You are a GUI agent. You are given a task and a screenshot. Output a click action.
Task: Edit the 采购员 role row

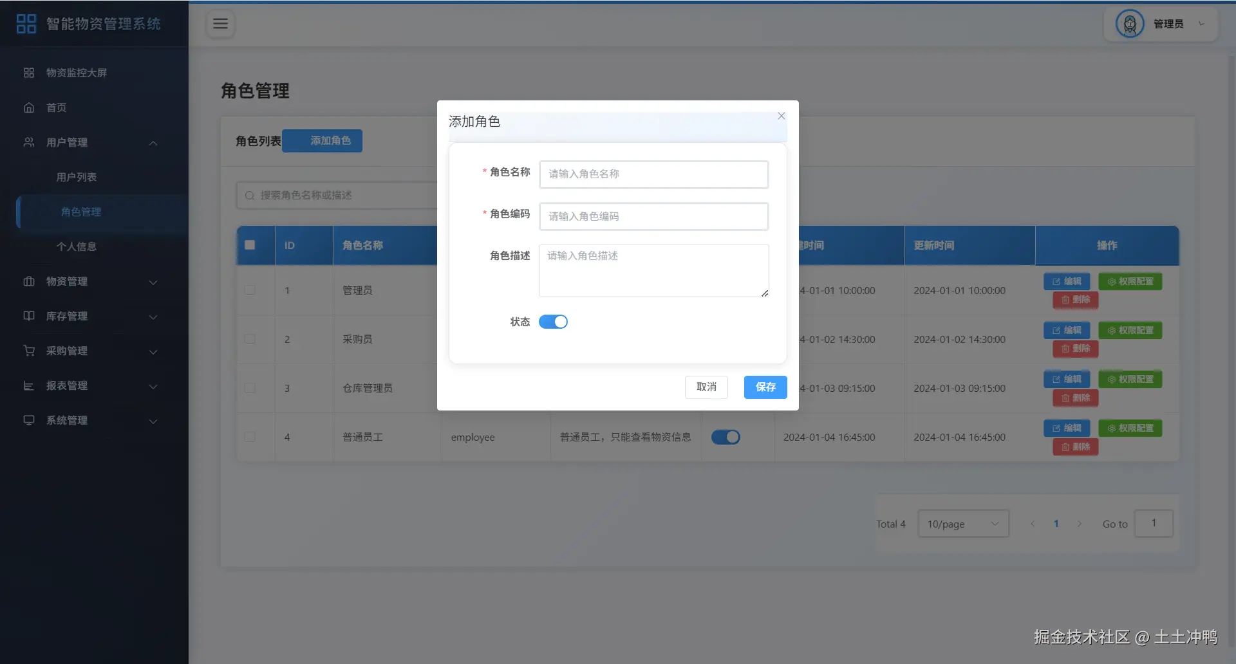pyautogui.click(x=1067, y=330)
